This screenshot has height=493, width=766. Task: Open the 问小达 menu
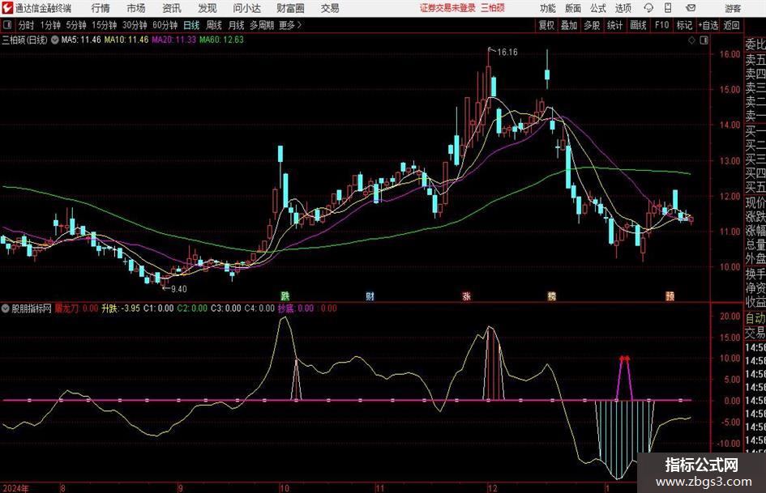(x=246, y=8)
